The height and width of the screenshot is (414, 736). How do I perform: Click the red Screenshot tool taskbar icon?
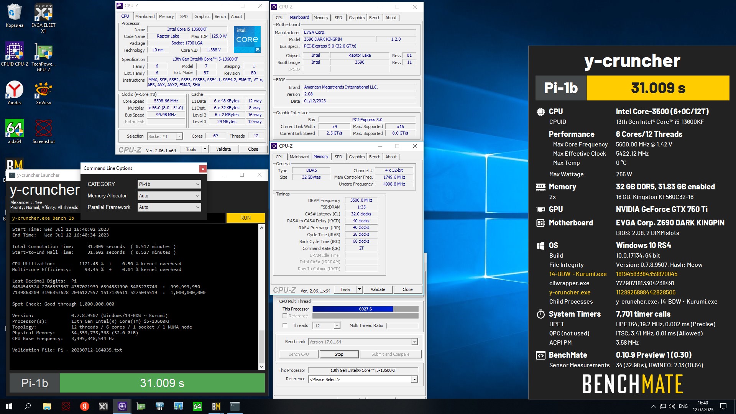point(66,406)
